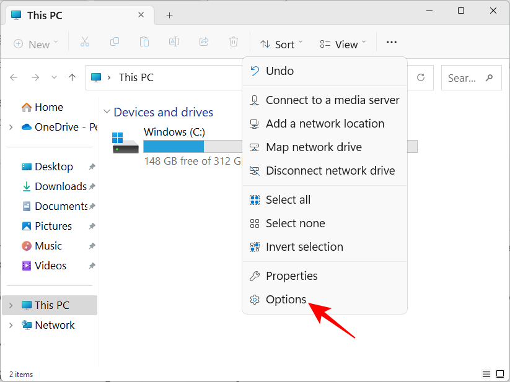
Task: Switch to details view in the status bar
Action: pos(486,374)
